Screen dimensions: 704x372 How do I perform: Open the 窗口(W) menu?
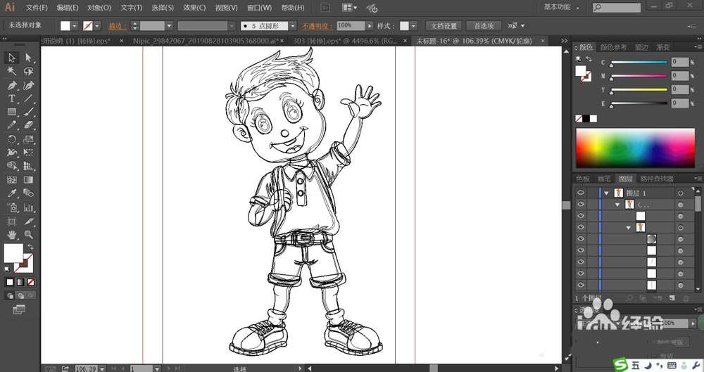coord(260,8)
